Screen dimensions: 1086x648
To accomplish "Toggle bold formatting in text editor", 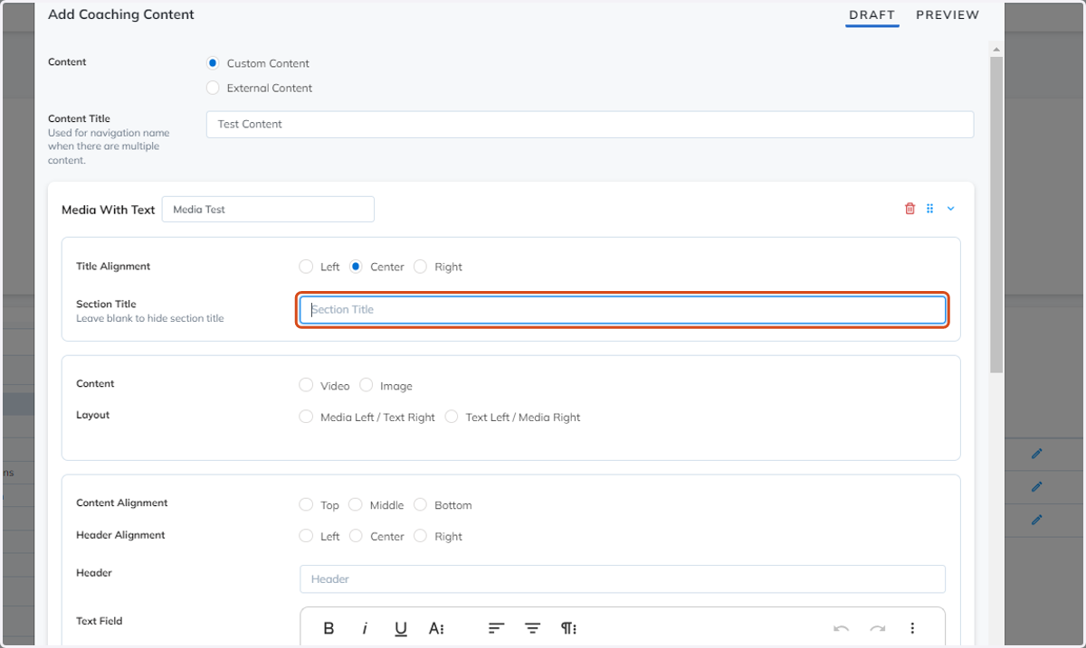I will point(329,628).
